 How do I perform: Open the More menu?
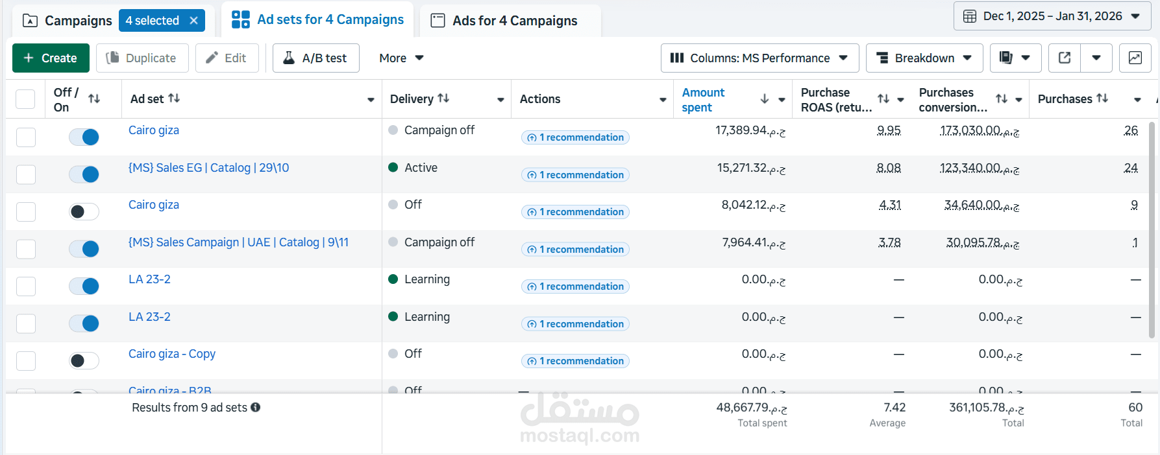pos(401,58)
